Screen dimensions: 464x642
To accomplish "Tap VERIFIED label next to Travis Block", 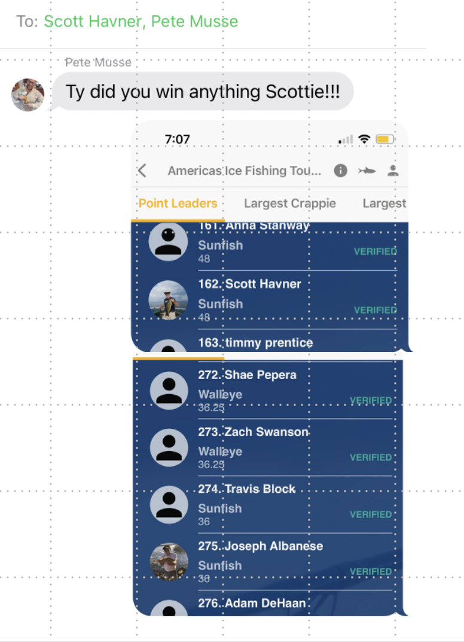I will coord(371,514).
